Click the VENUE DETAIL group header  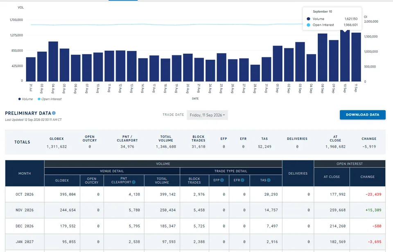pyautogui.click(x=112, y=171)
